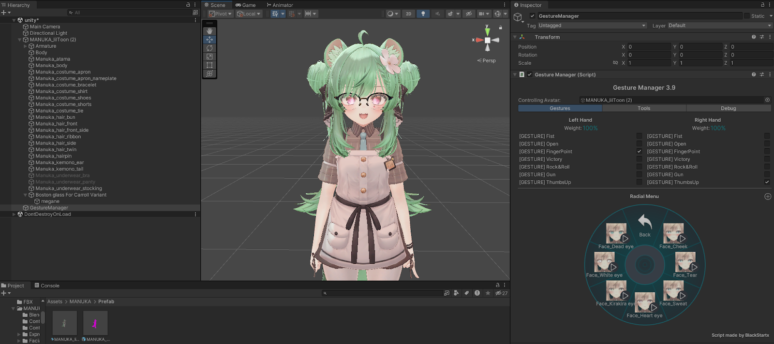Toggle the Static checkbox
This screenshot has height=344, width=774.
pyautogui.click(x=747, y=16)
